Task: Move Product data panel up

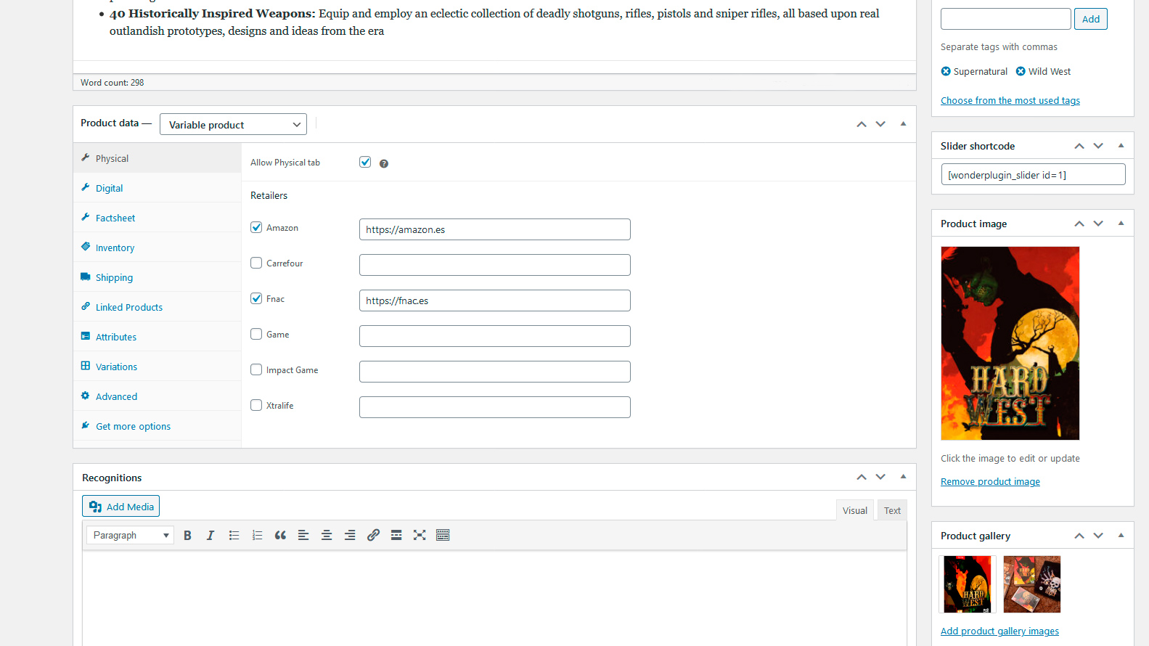Action: click(862, 124)
